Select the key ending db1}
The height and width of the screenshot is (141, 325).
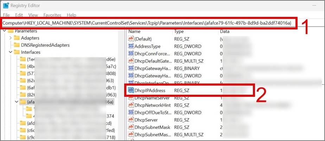tap(71, 87)
